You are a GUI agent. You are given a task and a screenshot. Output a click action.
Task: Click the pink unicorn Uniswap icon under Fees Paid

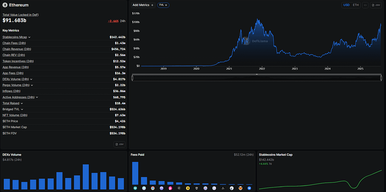170,188
